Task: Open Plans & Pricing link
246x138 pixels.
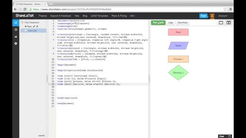Action: point(119,16)
